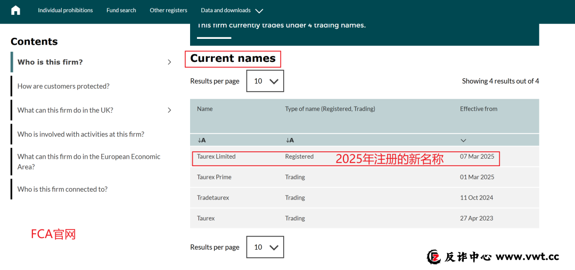Select 'How are customers protected?' section
This screenshot has width=575, height=270.
tap(63, 86)
